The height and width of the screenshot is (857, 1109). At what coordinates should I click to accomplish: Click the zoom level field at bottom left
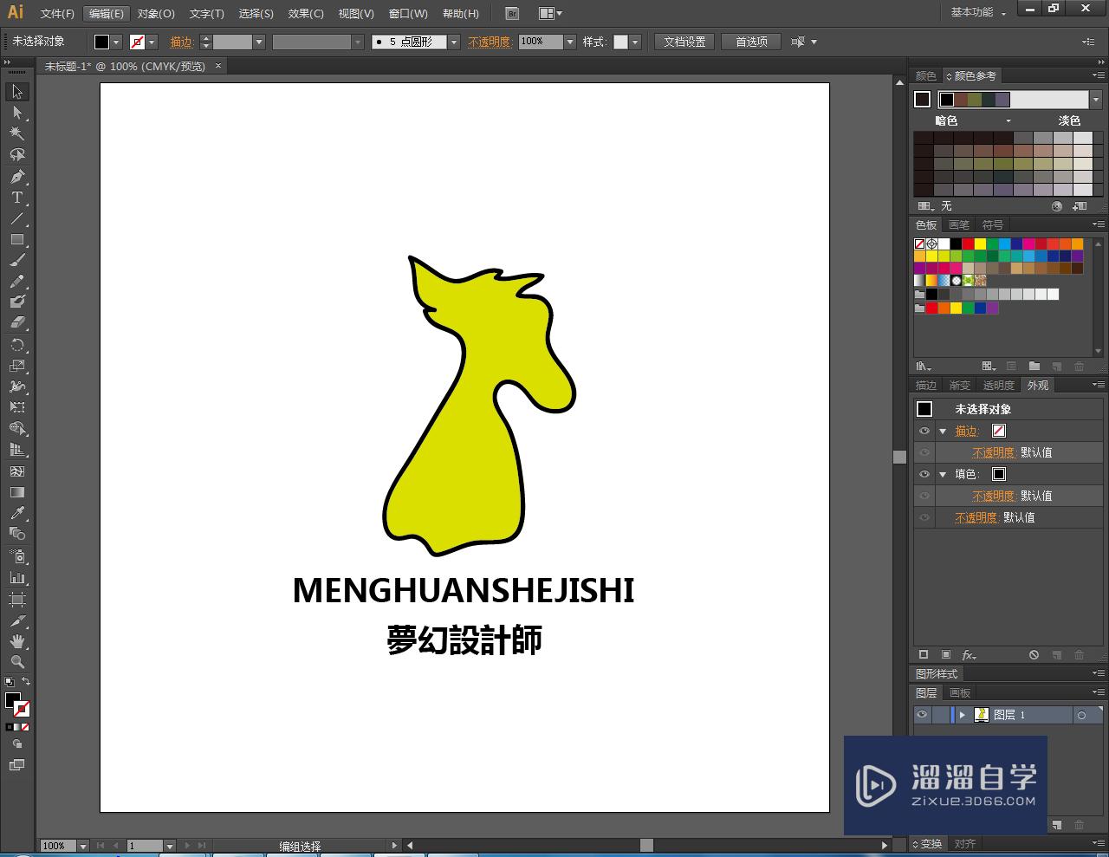(57, 846)
